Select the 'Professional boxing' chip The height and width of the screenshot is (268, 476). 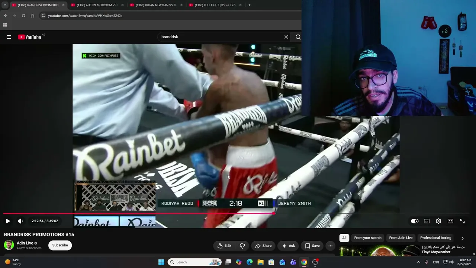[x=435, y=238]
